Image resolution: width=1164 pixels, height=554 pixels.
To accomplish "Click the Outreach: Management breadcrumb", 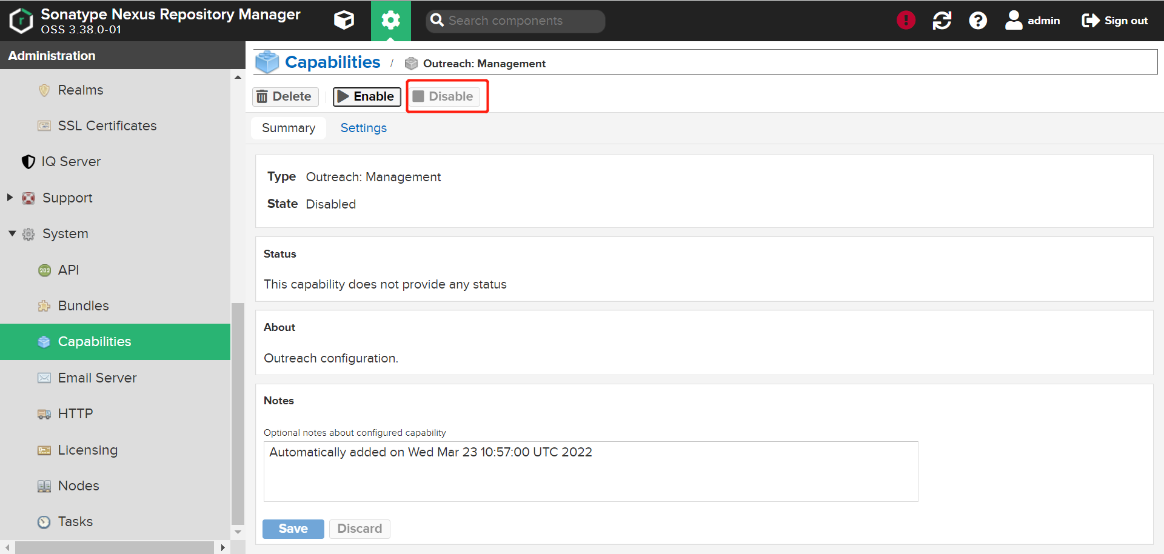I will (484, 64).
